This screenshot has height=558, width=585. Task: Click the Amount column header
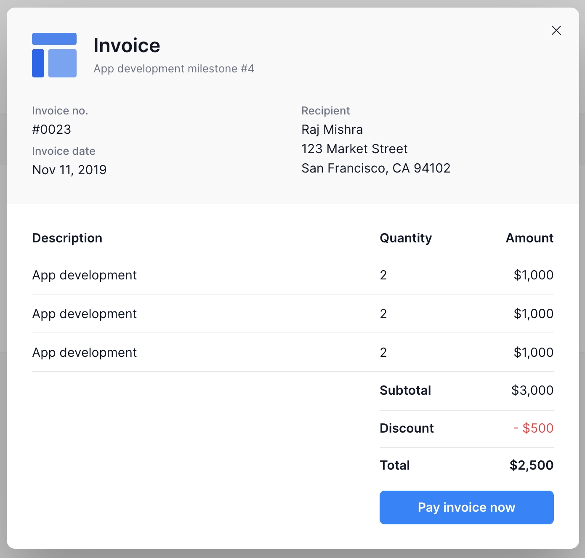[x=529, y=238]
